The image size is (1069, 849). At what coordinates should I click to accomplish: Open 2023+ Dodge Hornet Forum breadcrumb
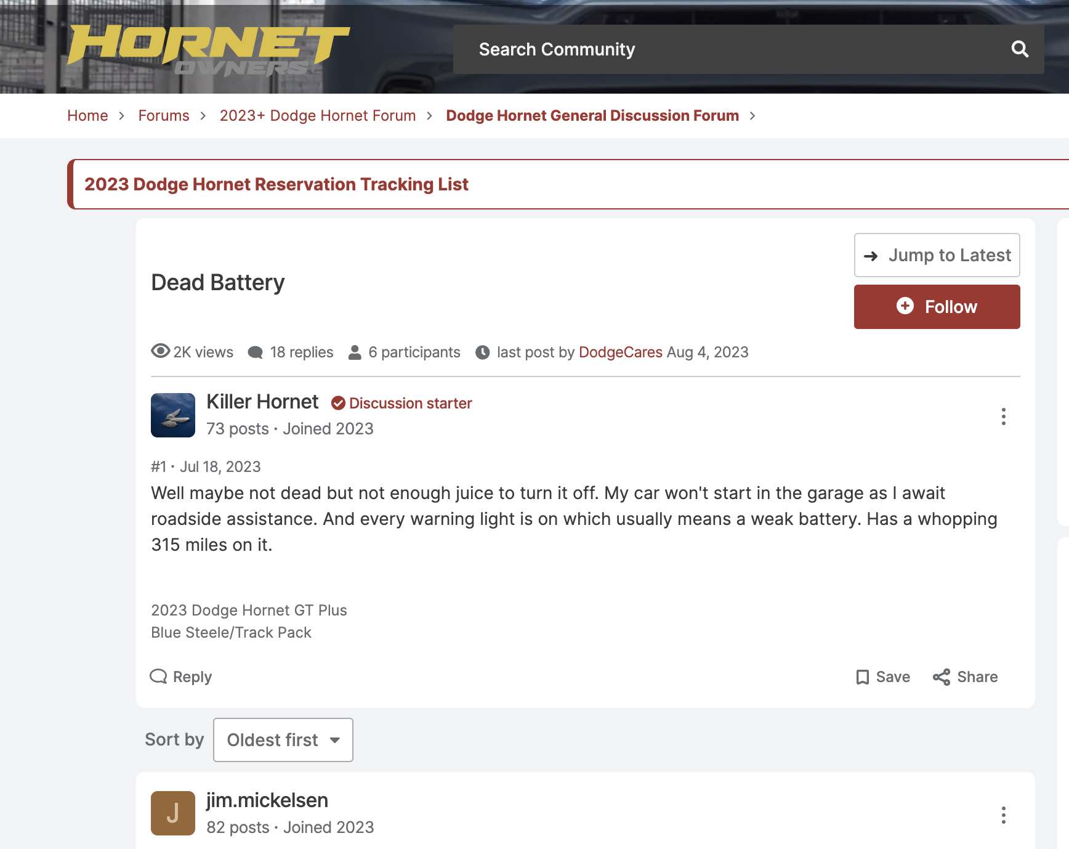coord(318,116)
